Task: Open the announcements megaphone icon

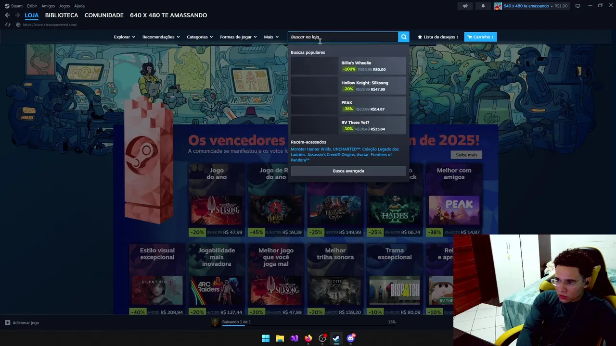Action: tap(465, 6)
